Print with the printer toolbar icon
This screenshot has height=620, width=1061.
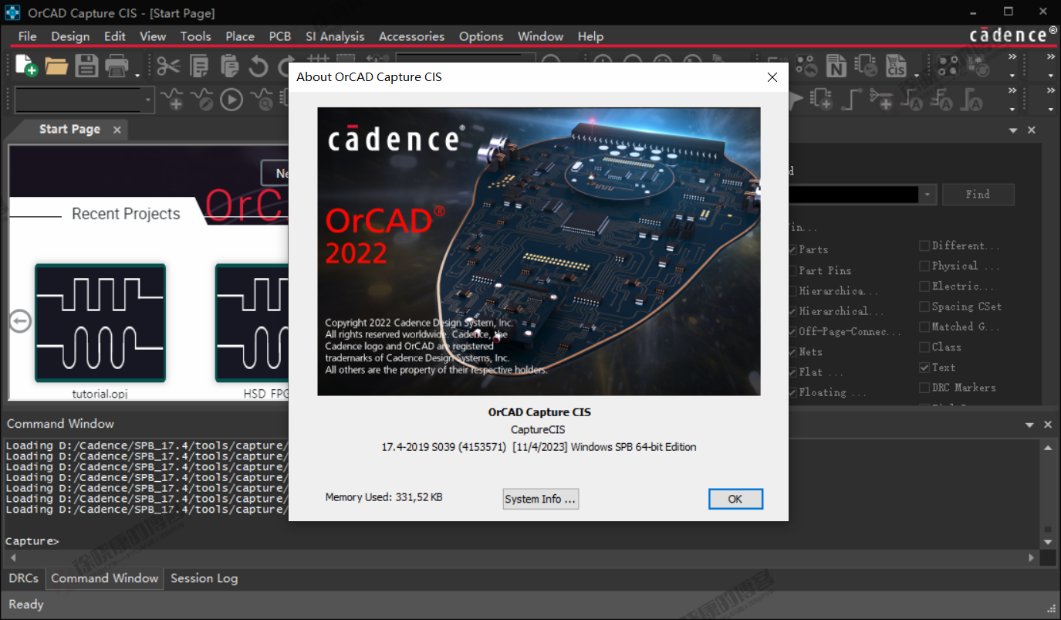[117, 66]
